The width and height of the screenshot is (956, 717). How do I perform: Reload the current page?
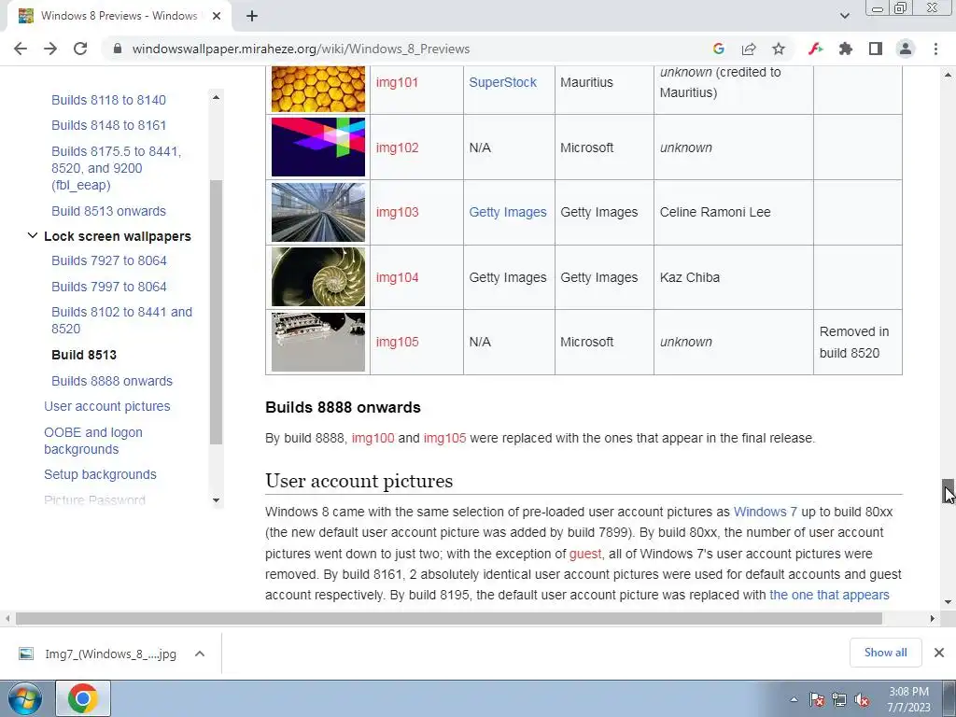80,49
